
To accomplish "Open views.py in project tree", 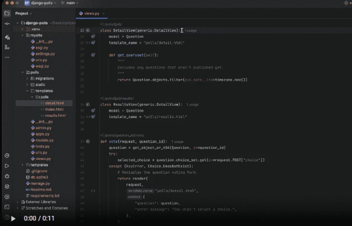I will [41, 159].
